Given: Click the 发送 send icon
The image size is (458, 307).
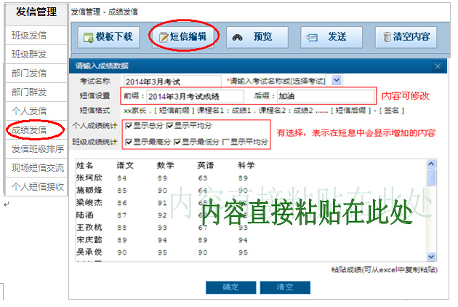Looking at the screenshot, I should [x=313, y=37].
